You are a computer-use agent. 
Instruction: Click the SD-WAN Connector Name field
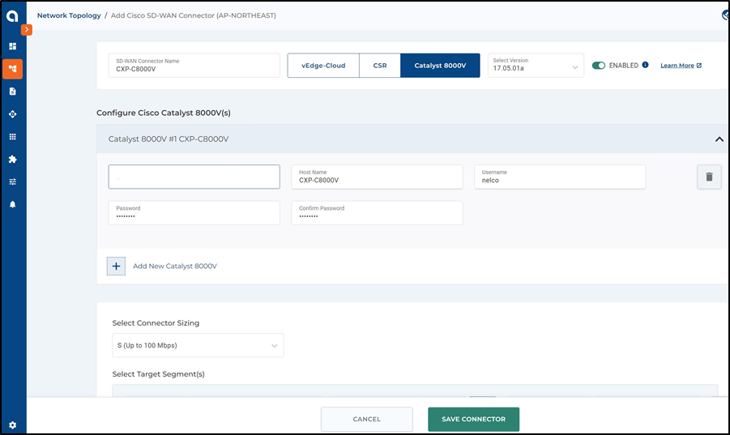coord(194,65)
